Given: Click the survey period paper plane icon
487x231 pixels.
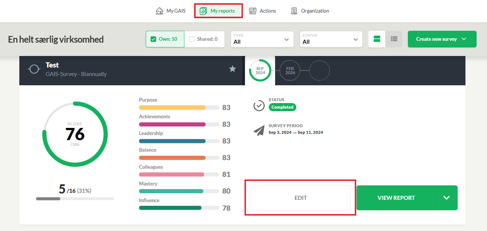Looking at the screenshot, I should pos(259,131).
